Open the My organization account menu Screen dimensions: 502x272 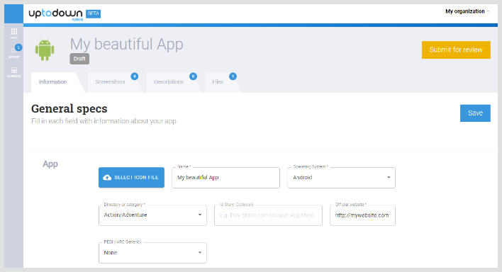click(x=467, y=11)
